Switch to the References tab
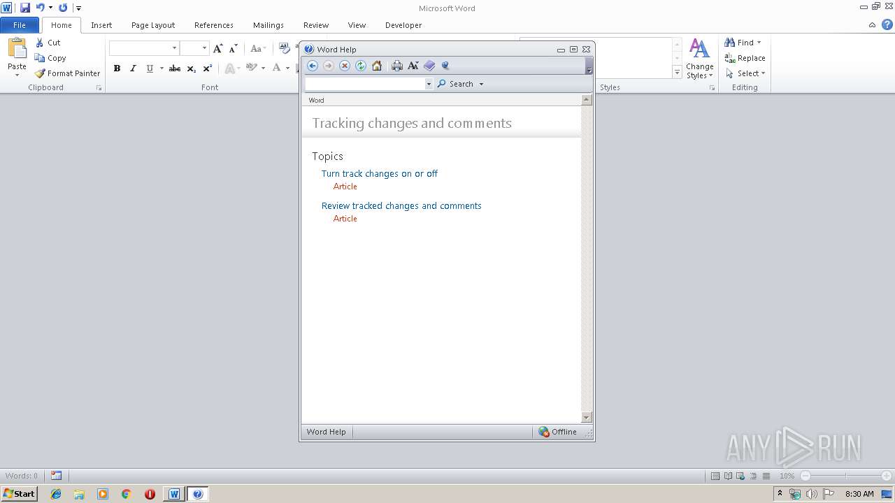Image resolution: width=895 pixels, height=503 pixels. click(x=214, y=25)
